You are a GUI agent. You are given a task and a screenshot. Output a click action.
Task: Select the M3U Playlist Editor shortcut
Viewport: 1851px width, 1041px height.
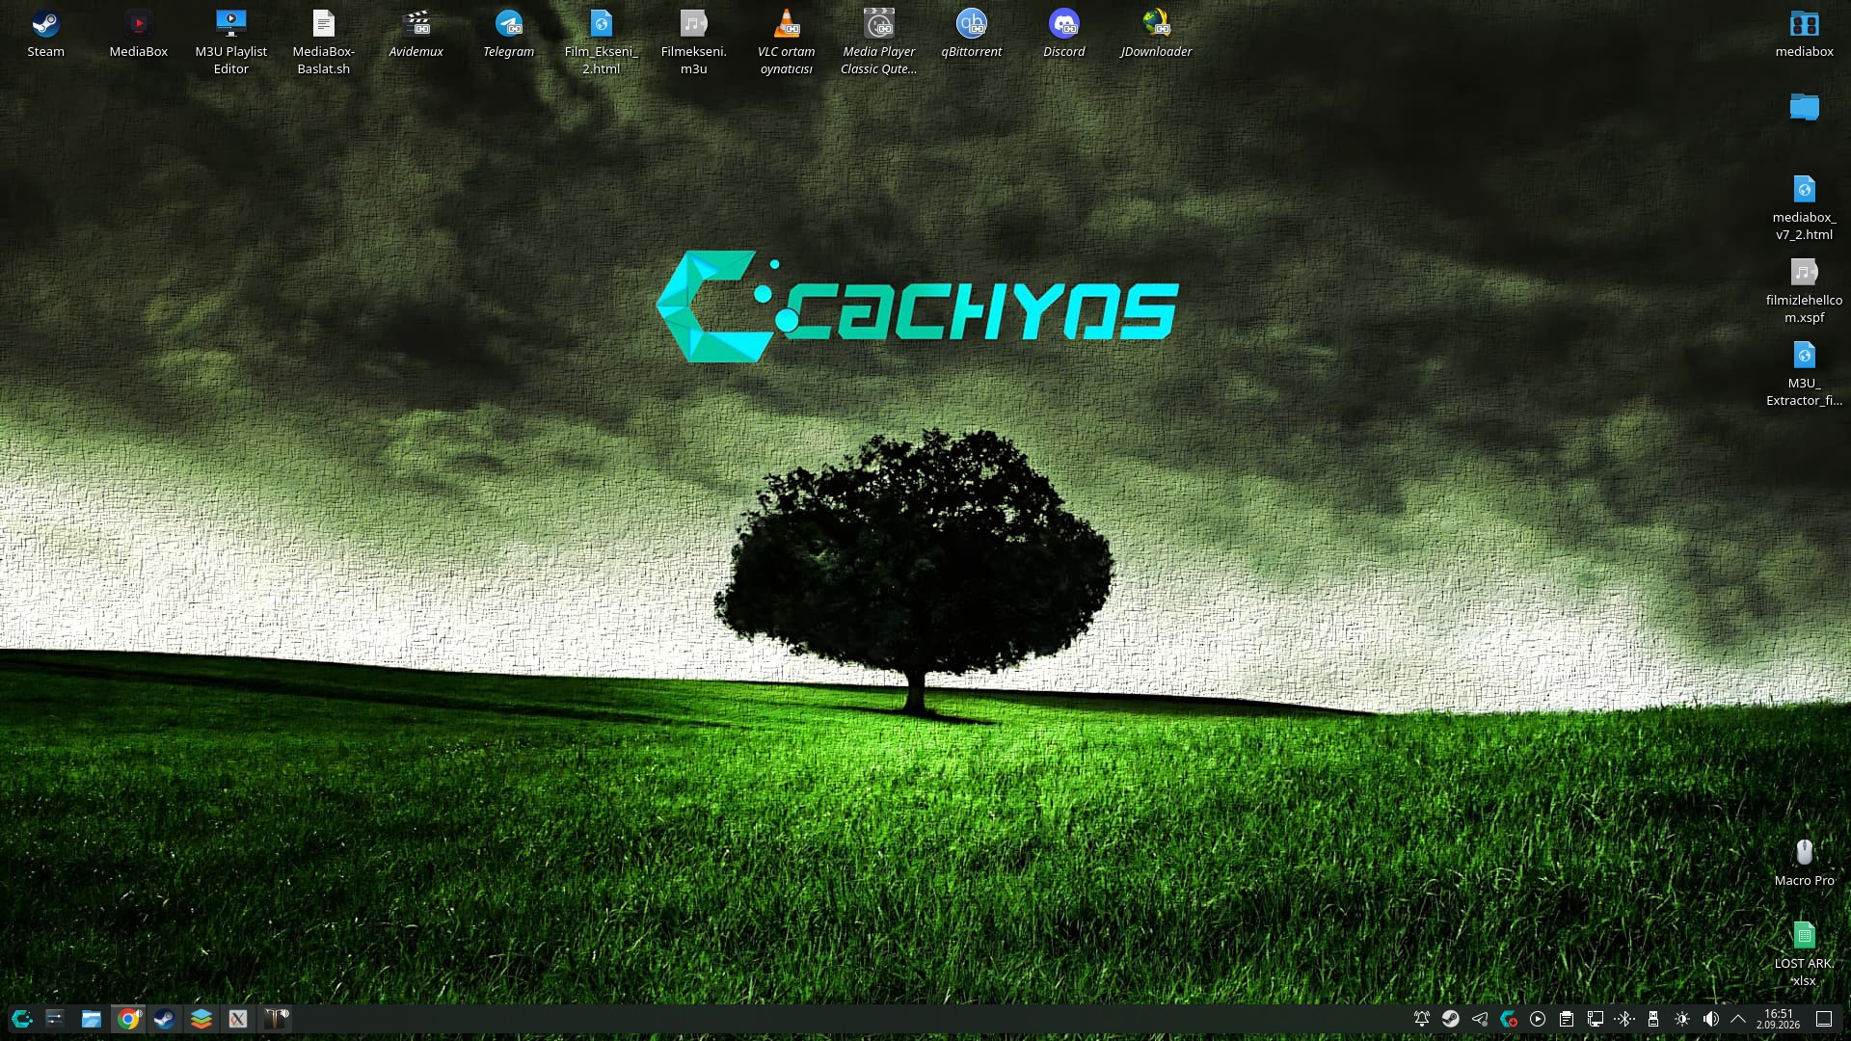pyautogui.click(x=230, y=42)
